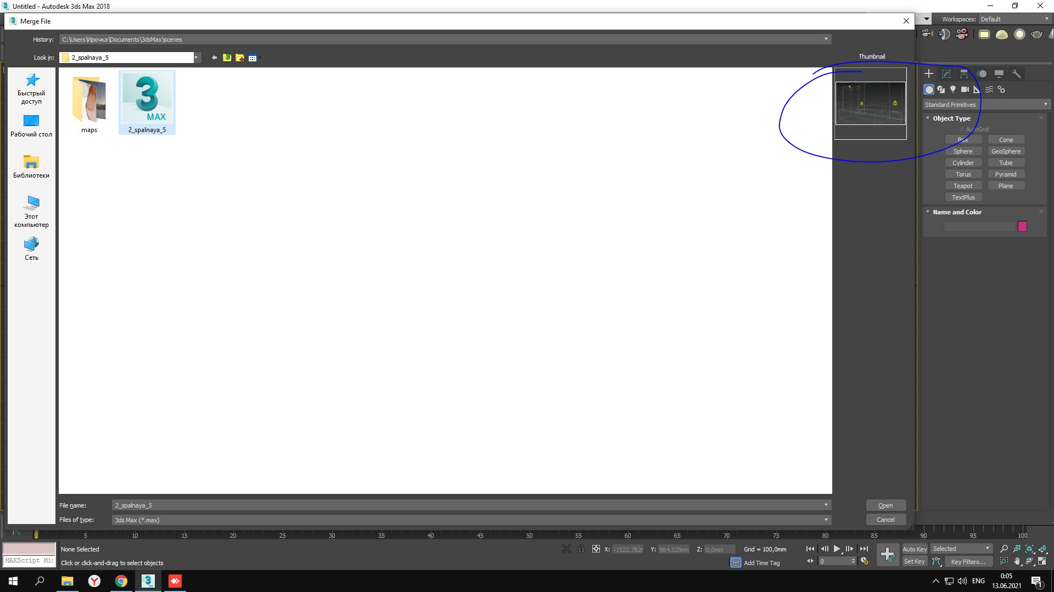This screenshot has height=592, width=1054.
Task: Toggle Set Key mode
Action: pyautogui.click(x=915, y=561)
